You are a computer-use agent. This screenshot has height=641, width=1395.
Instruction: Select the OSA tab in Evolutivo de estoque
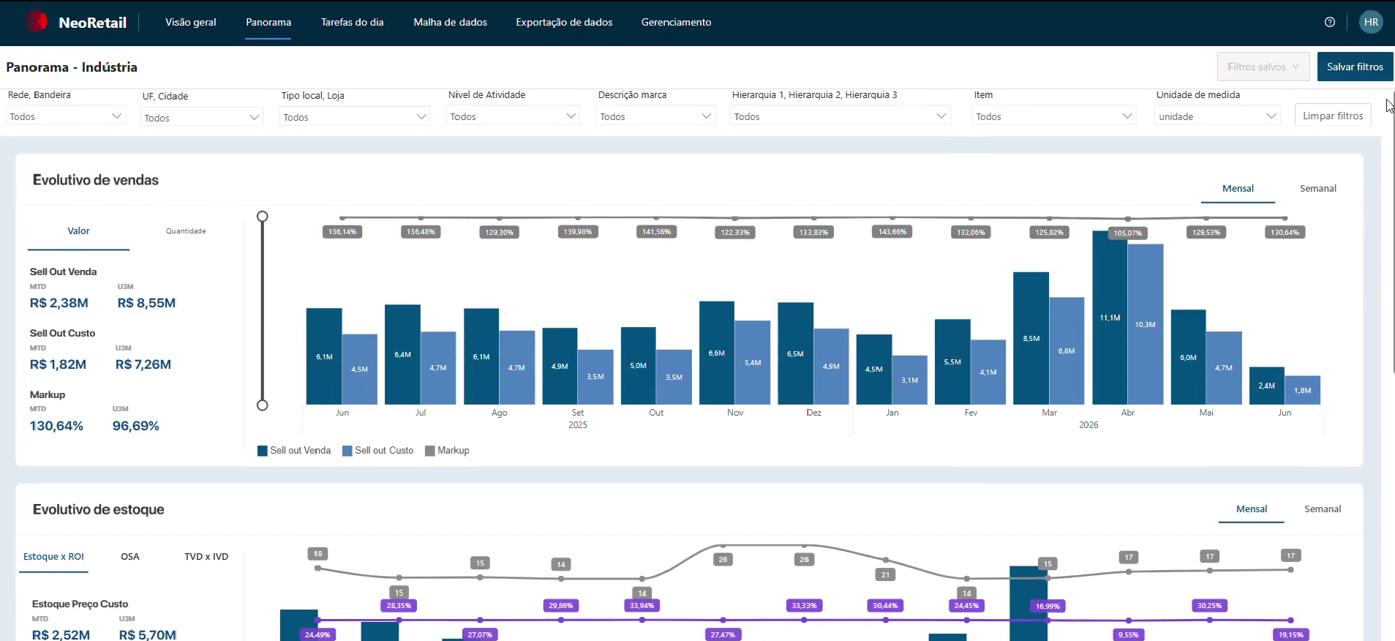[x=130, y=557]
